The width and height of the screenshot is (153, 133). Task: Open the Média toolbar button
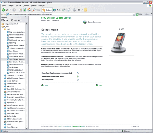tap(57, 10)
